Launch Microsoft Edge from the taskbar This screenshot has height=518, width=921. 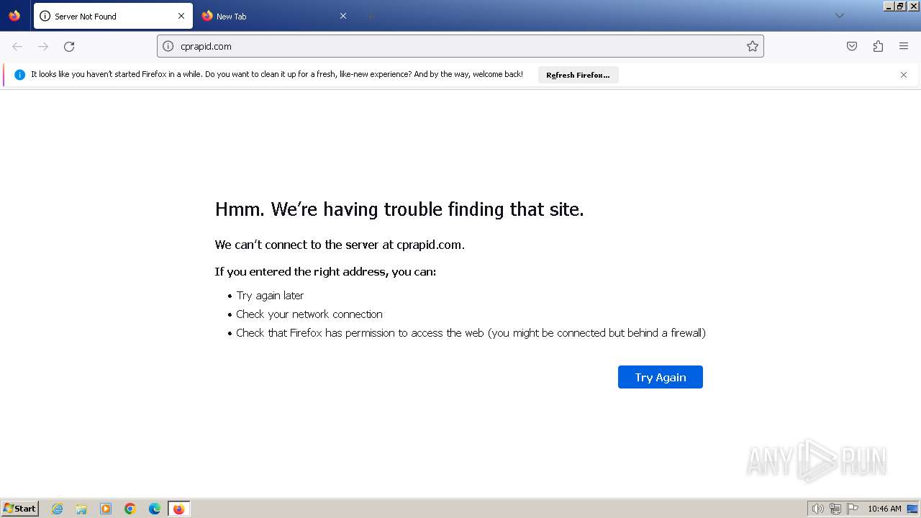(155, 509)
